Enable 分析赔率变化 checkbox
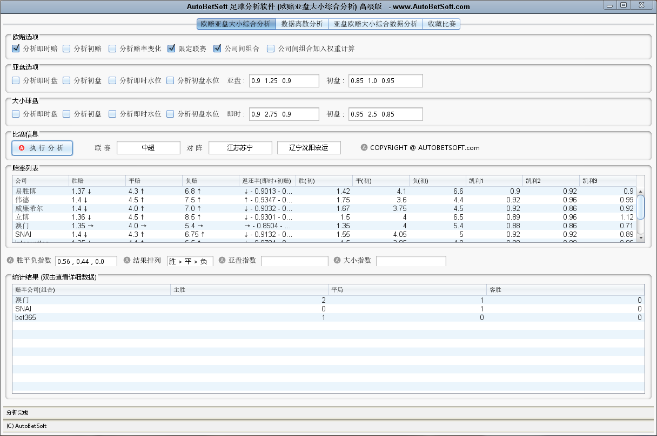The width and height of the screenshot is (657, 436). 112,49
